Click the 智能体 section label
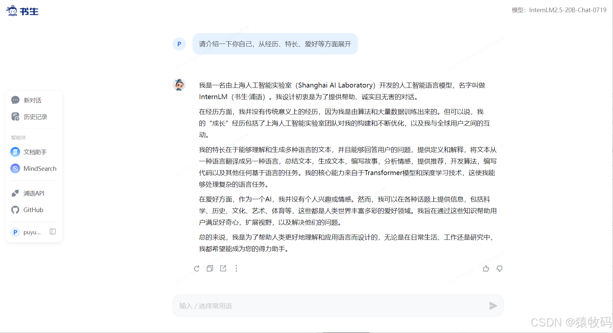Image resolution: width=613 pixels, height=333 pixels. 19,137
